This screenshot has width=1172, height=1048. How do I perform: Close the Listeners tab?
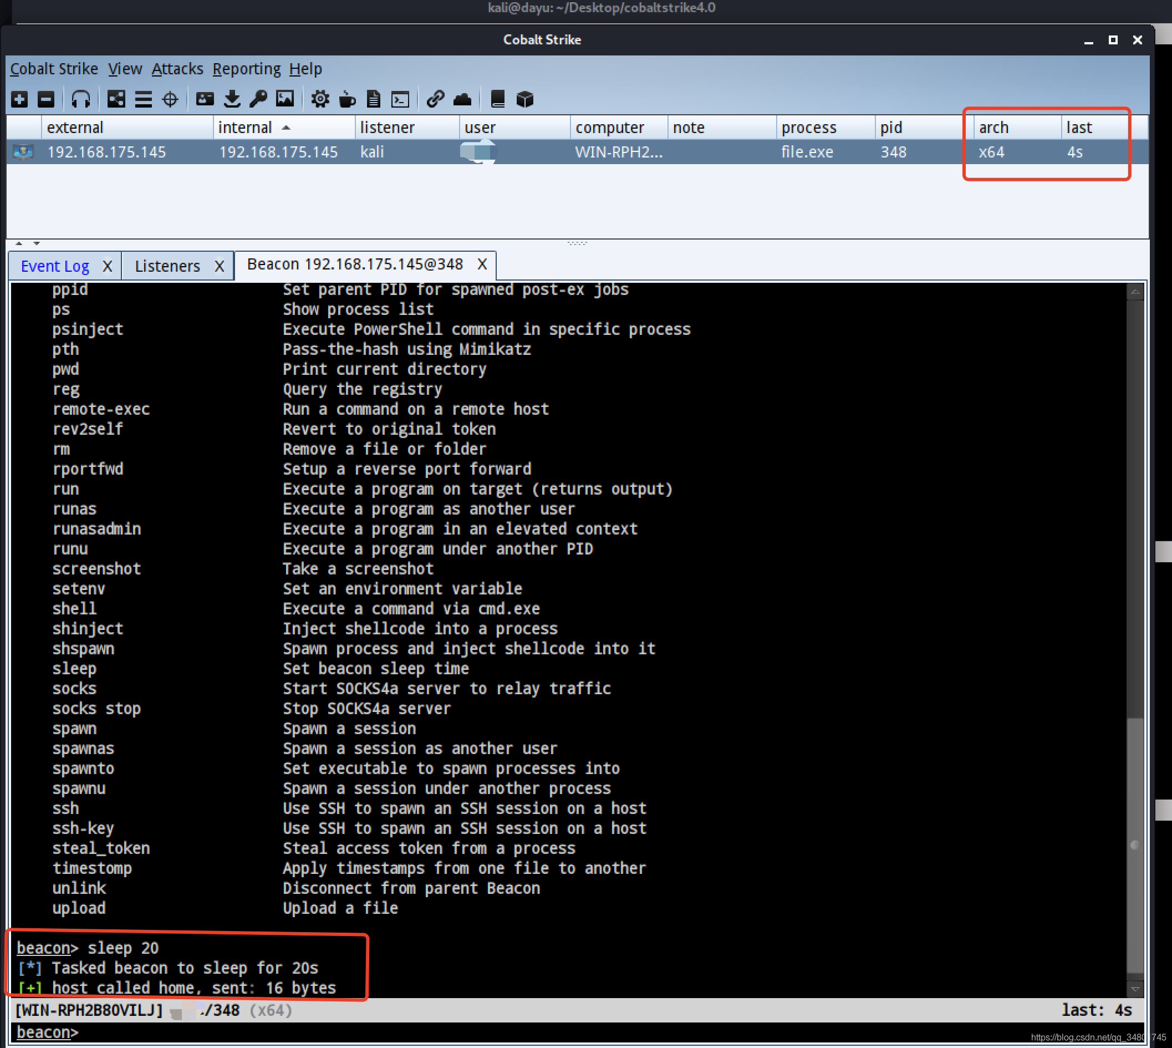pyautogui.click(x=220, y=266)
